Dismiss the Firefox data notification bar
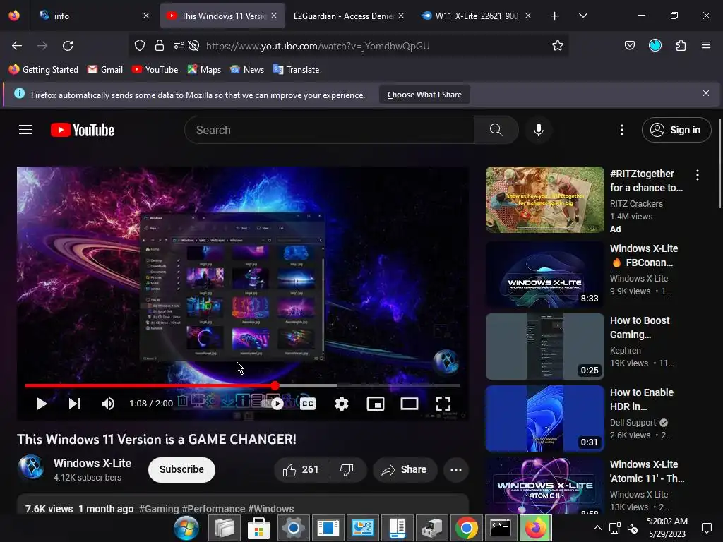Image resolution: width=723 pixels, height=542 pixels. (x=705, y=94)
